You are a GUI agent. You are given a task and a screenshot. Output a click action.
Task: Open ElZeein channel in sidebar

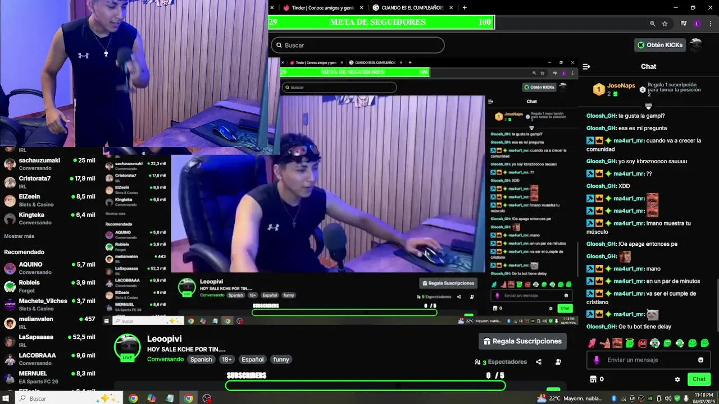50,200
